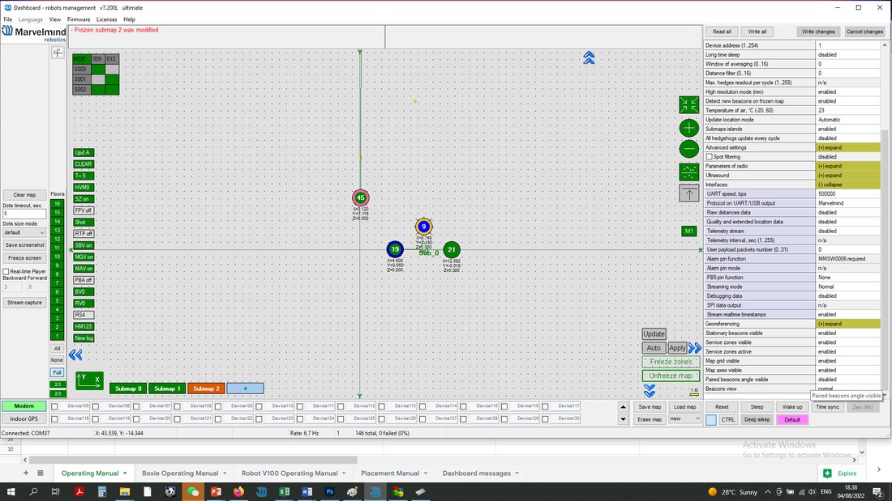This screenshot has height=501, width=892.
Task: Click the green zoom-in plus icon
Action: pyautogui.click(x=689, y=128)
